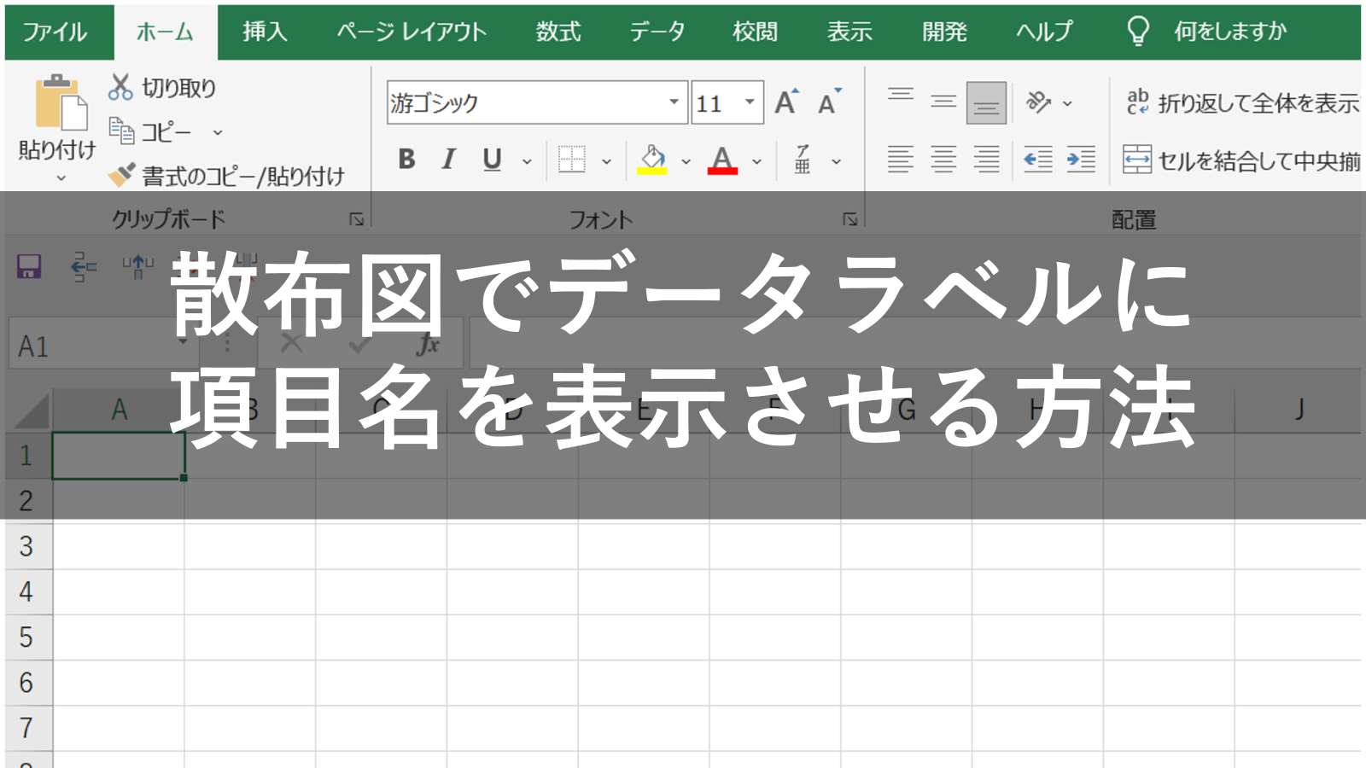Select column A header
Viewport: 1366px width, 768px height.
point(119,410)
